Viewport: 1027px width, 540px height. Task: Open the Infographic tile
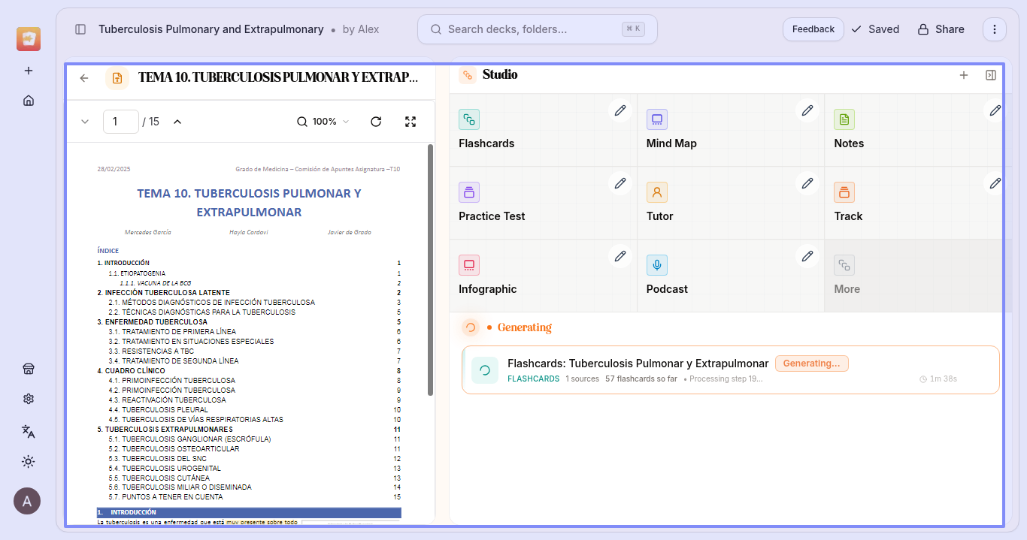pos(543,276)
